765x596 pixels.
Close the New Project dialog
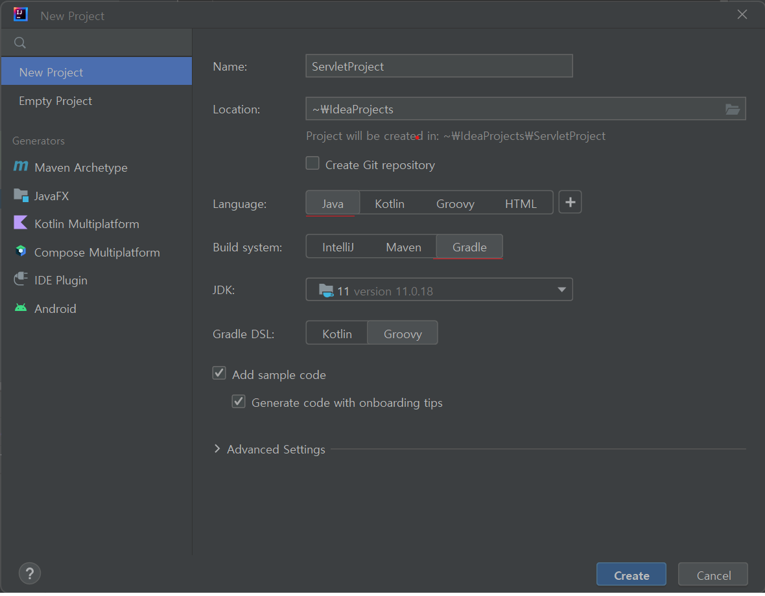tap(742, 15)
